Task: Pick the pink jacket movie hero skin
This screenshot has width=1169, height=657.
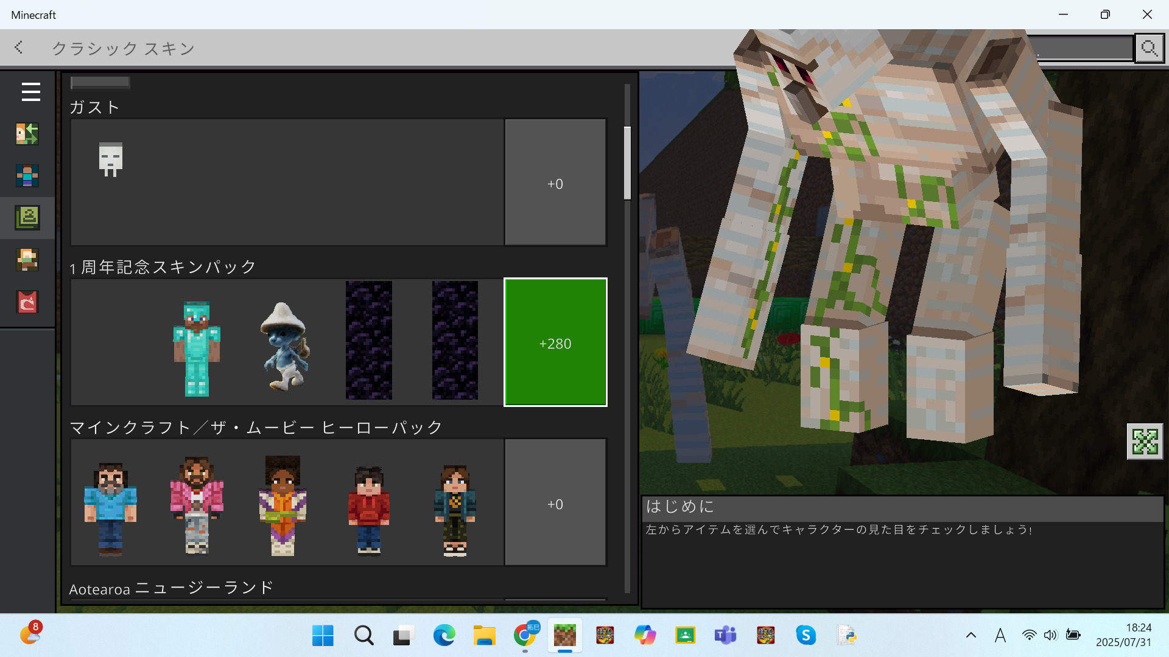Action: click(197, 506)
